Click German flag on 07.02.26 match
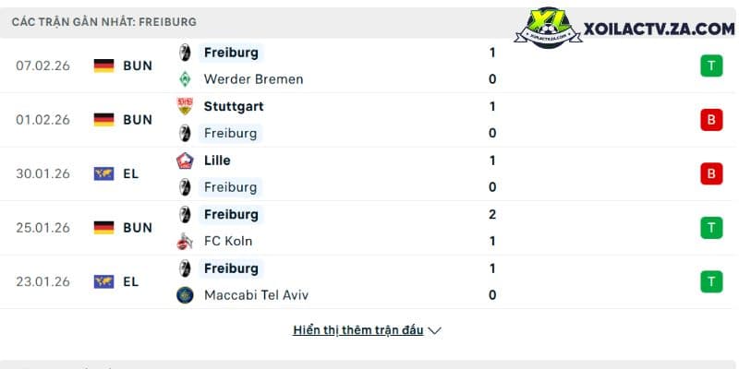 click(103, 65)
